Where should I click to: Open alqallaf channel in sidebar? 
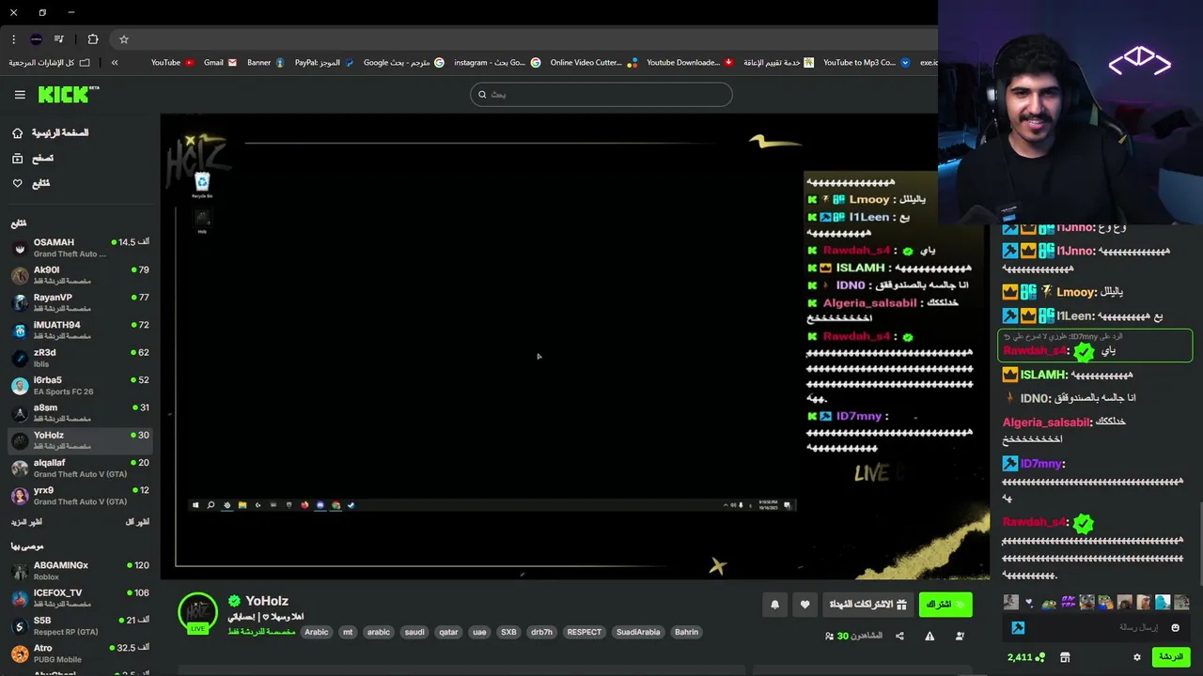pos(80,468)
